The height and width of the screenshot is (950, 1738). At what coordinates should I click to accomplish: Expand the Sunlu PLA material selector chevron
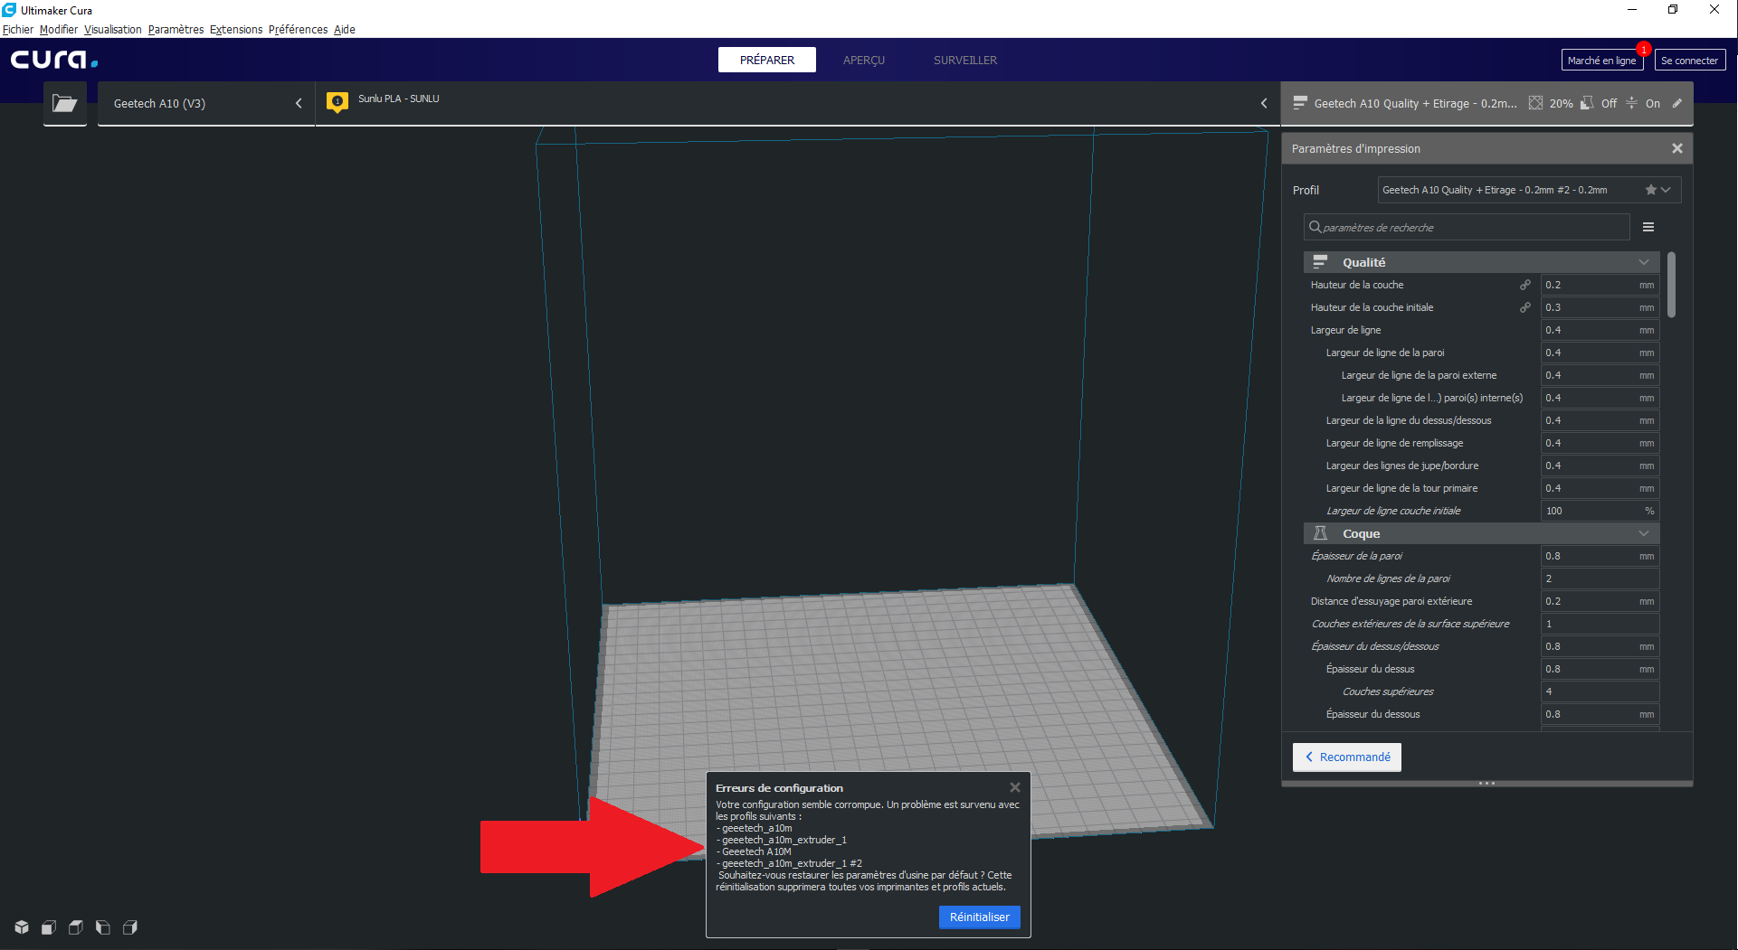pyautogui.click(x=1264, y=103)
